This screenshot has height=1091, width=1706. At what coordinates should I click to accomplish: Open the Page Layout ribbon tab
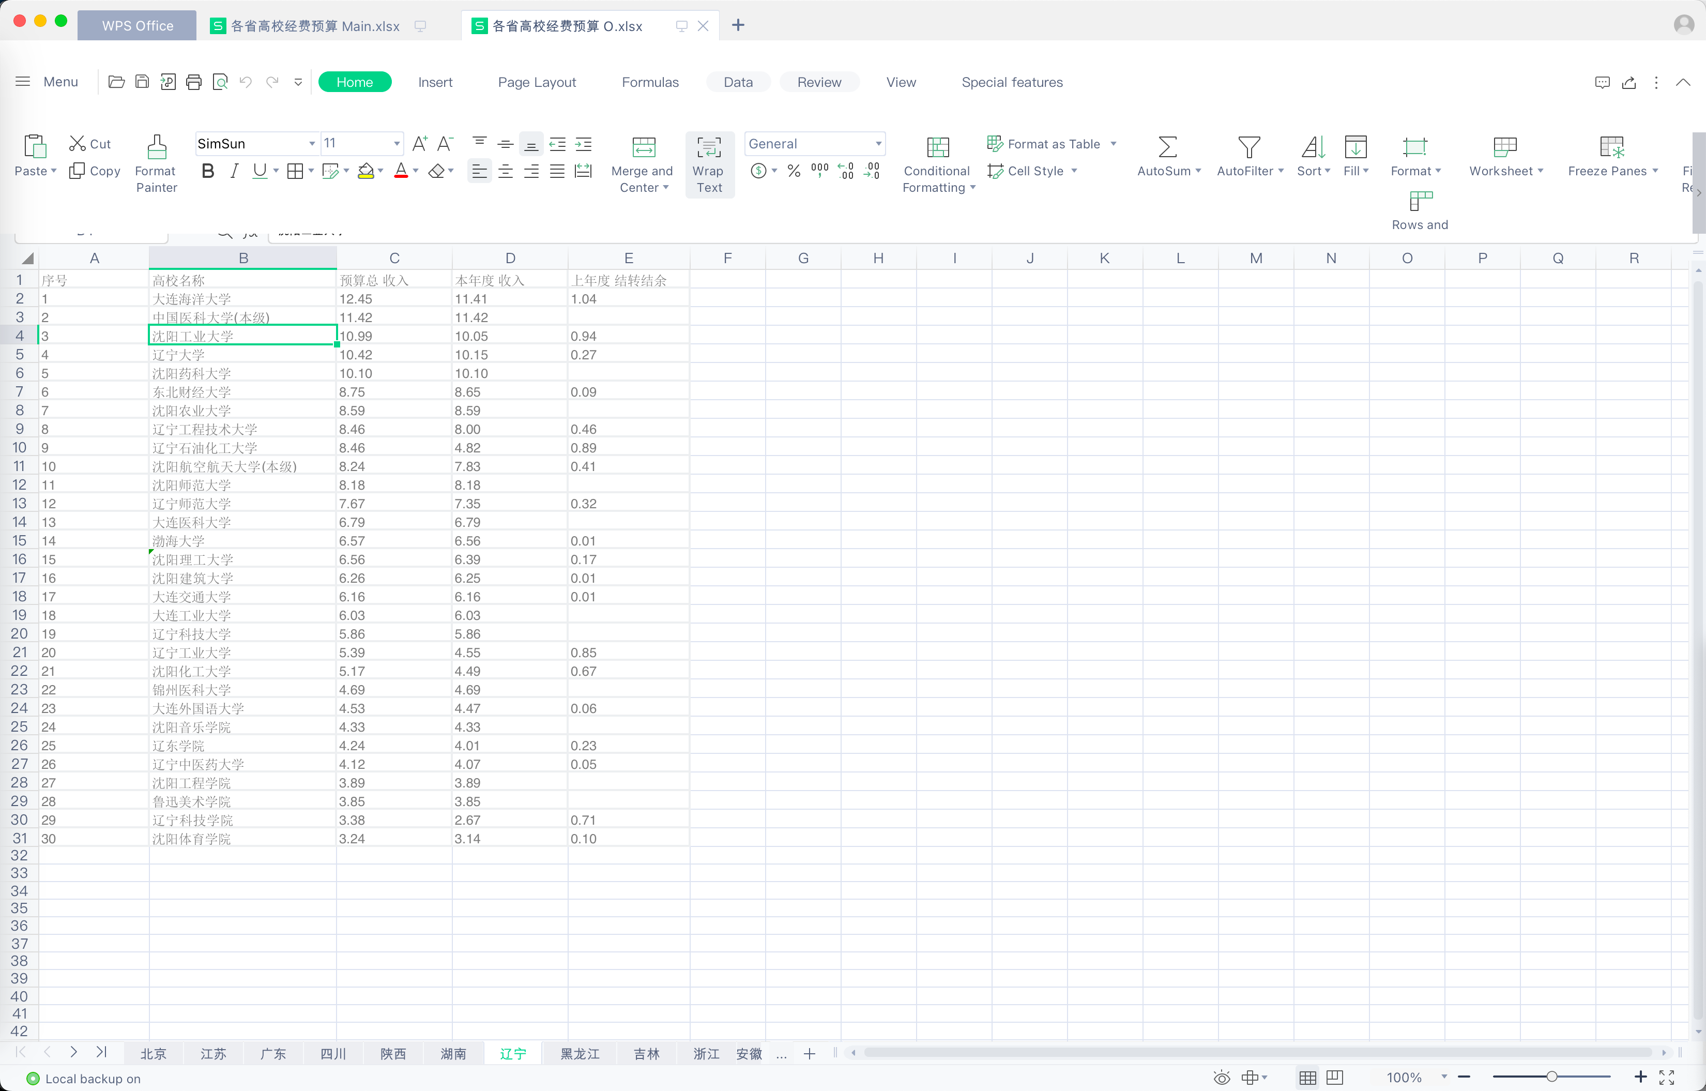click(x=537, y=82)
